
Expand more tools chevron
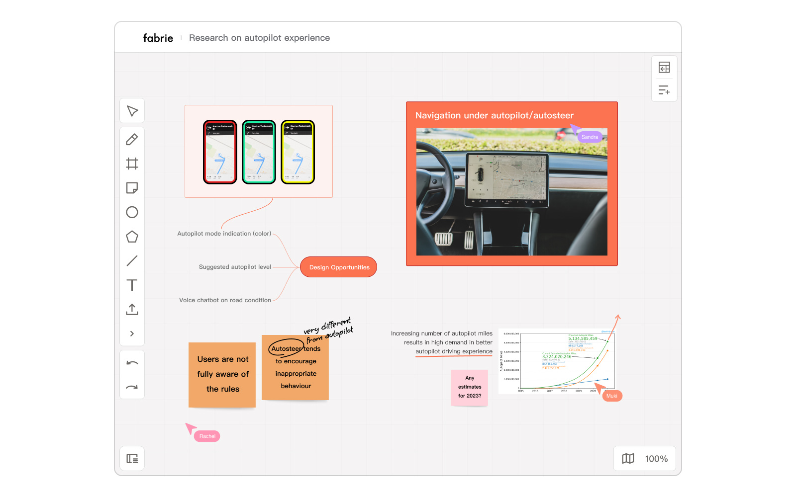tap(132, 333)
